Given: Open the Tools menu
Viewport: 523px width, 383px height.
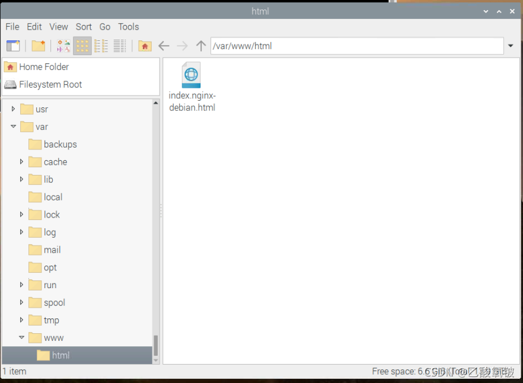Looking at the screenshot, I should [129, 27].
